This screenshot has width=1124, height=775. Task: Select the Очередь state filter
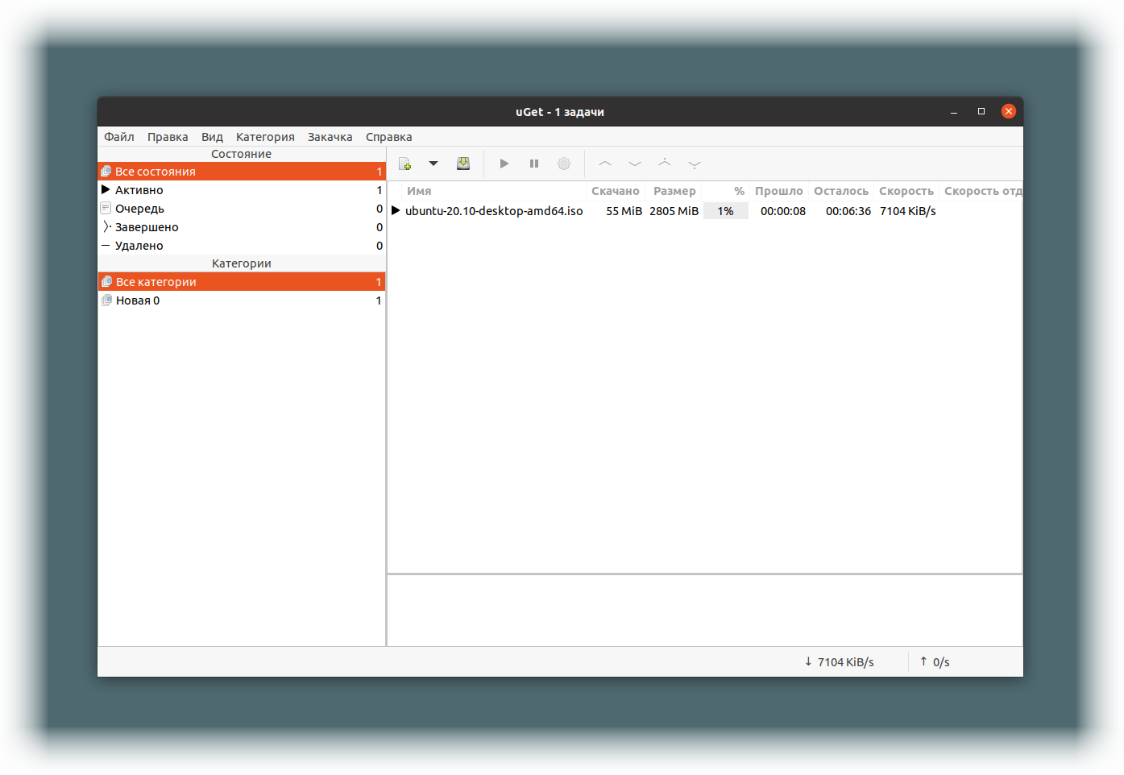click(242, 209)
